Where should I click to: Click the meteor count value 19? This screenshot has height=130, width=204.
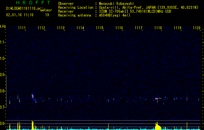47,15
